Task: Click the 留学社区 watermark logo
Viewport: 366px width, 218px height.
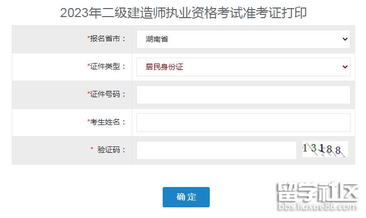Action: pyautogui.click(x=317, y=192)
